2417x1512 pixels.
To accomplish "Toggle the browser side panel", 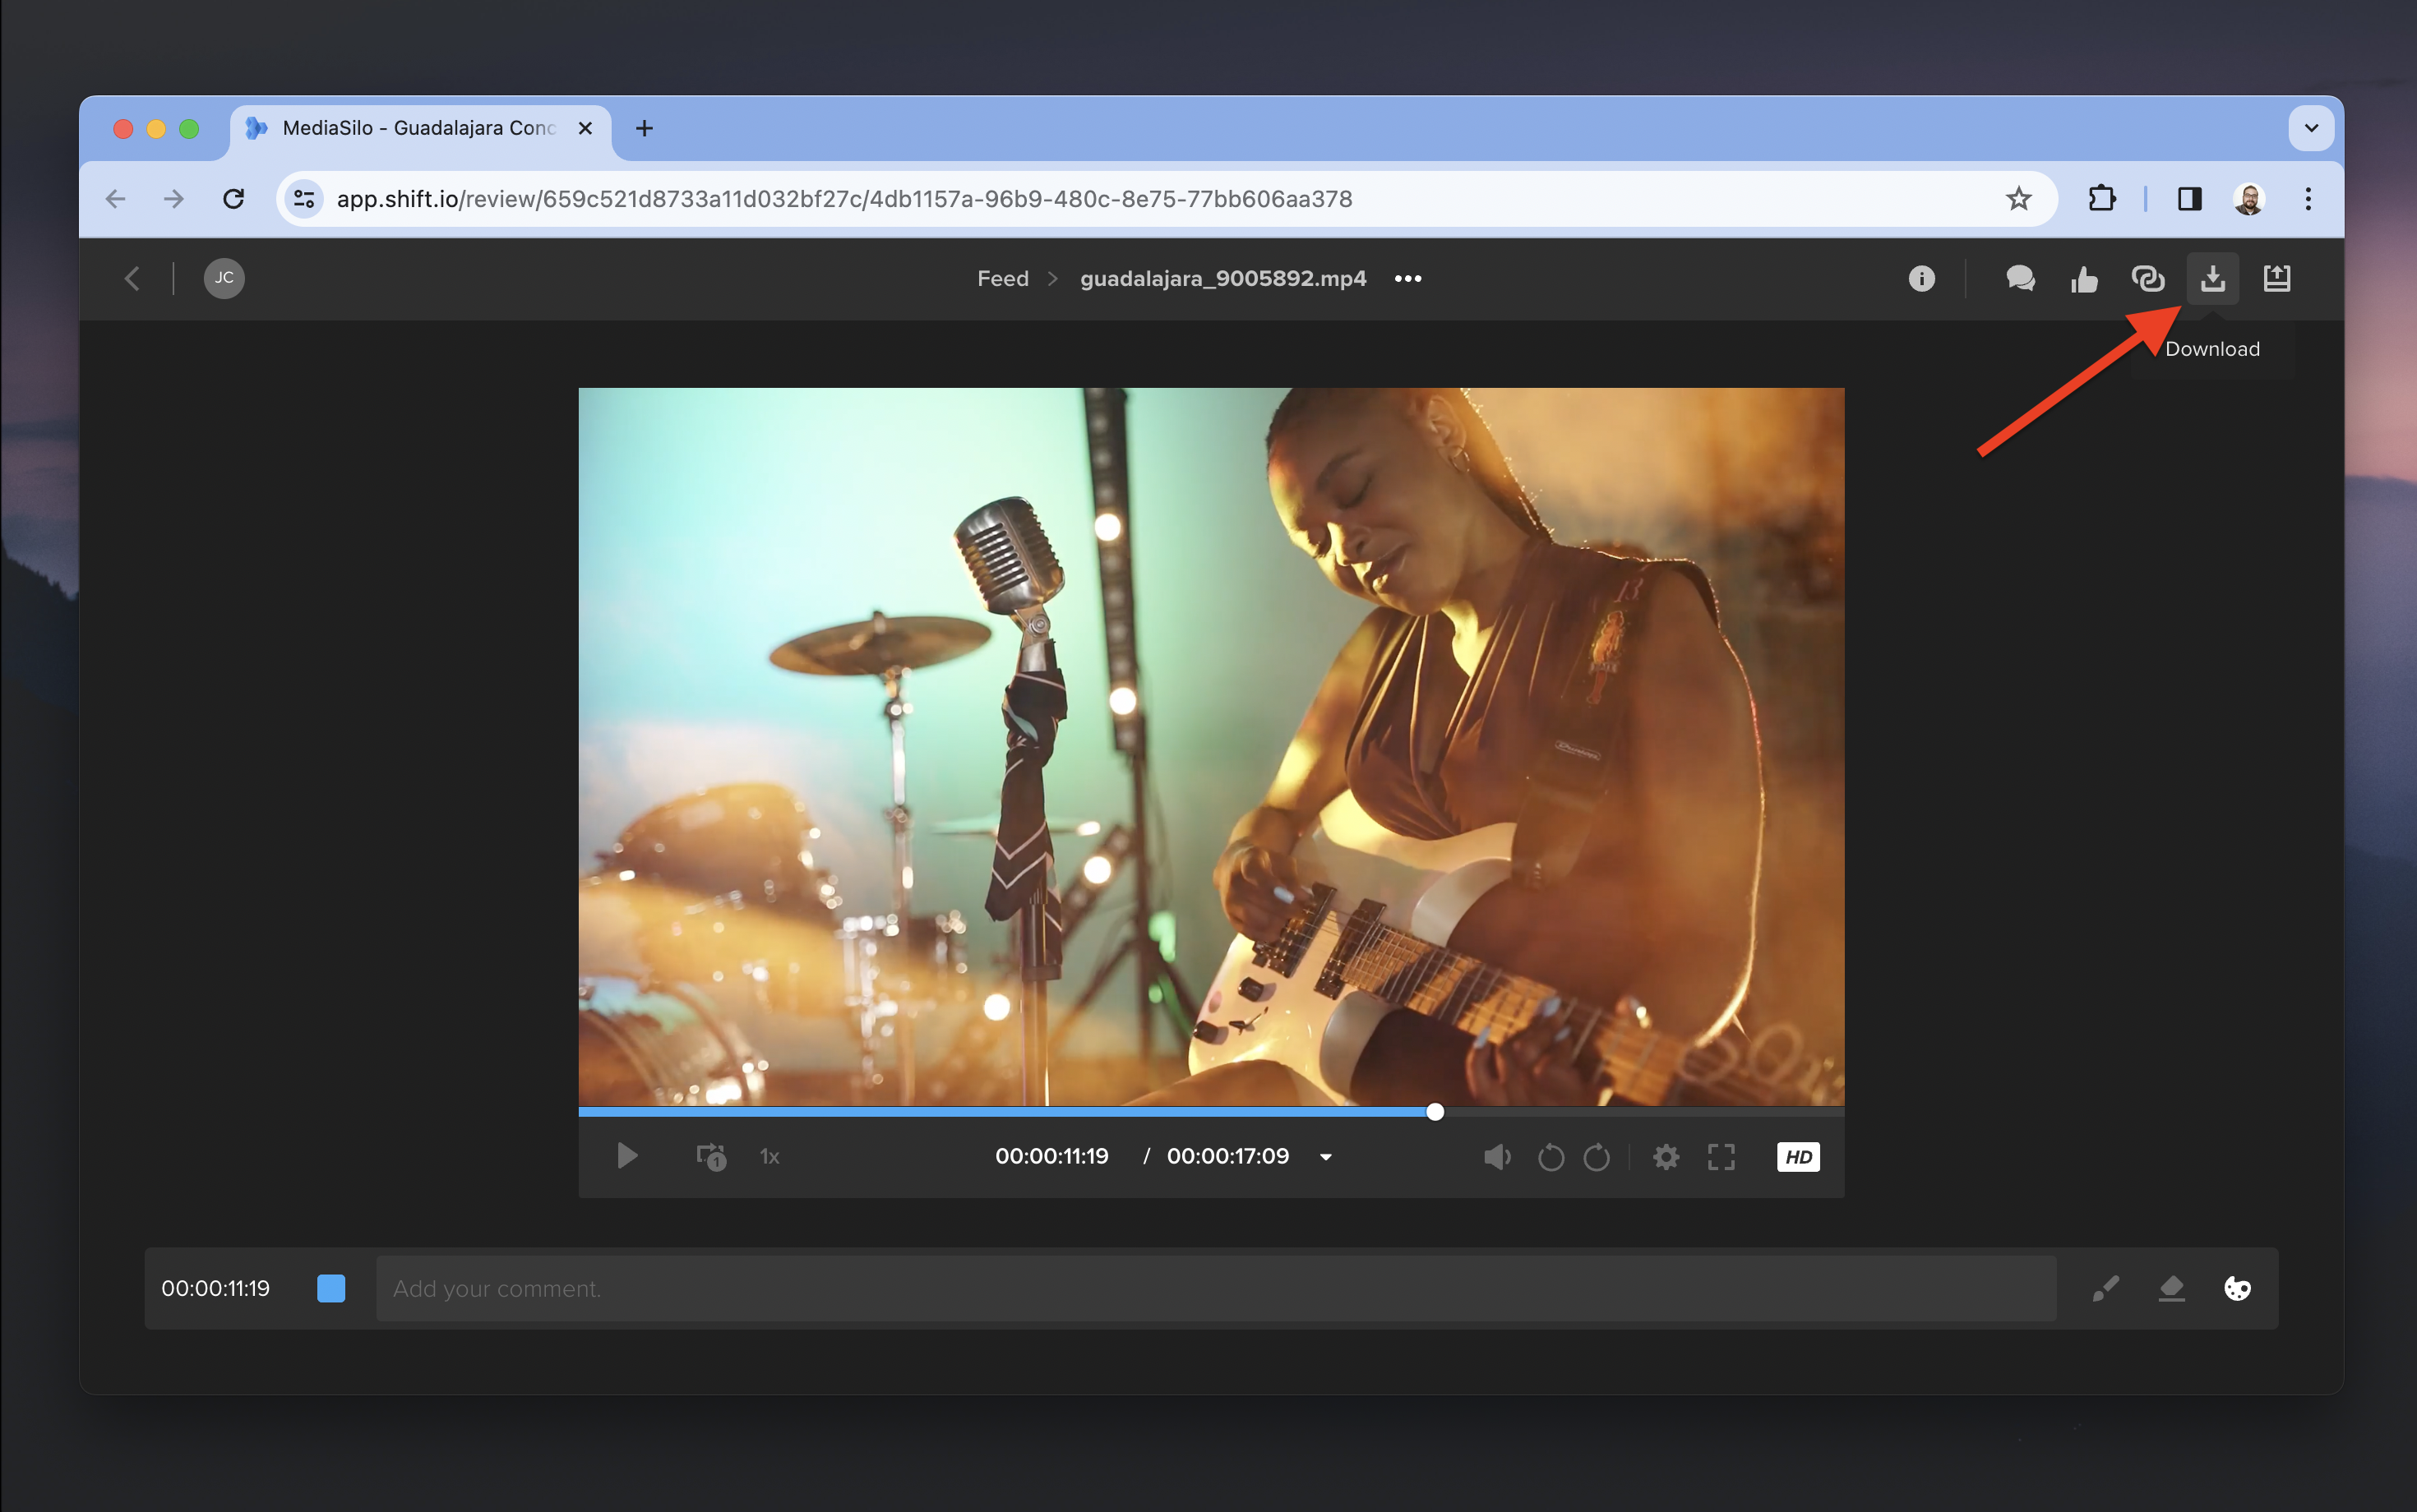I will click(x=2190, y=199).
